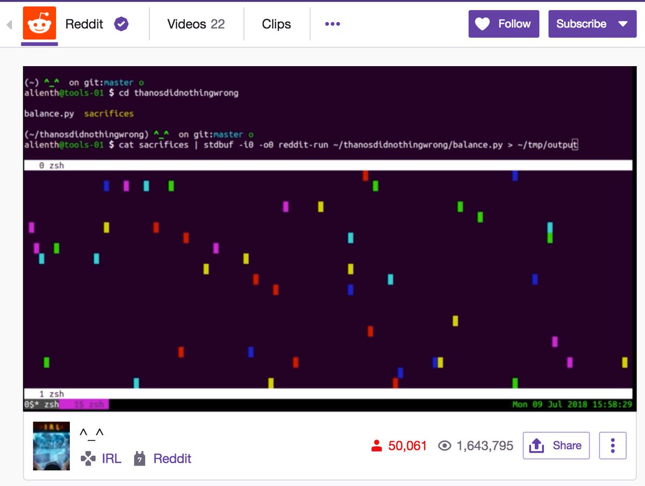Click the upload arrow icon in Share

537,445
